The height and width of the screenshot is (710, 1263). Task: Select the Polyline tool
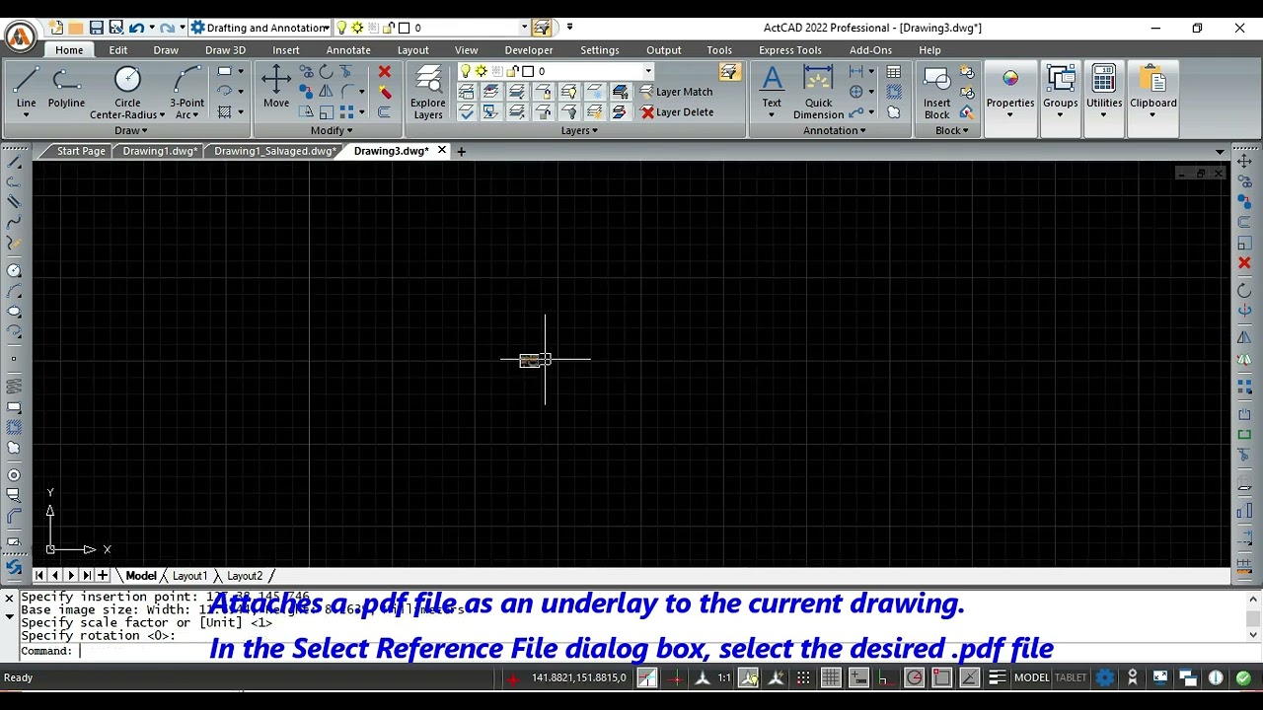tap(66, 87)
